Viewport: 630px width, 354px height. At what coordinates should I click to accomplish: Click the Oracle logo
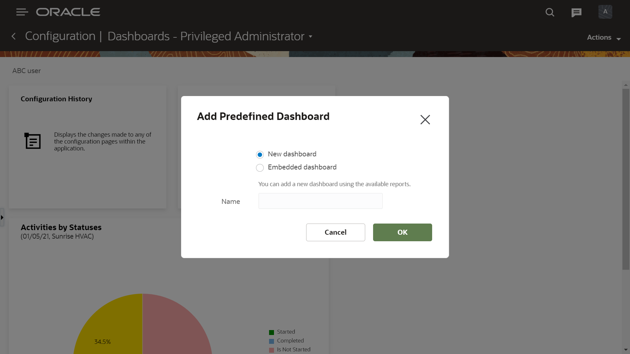pyautogui.click(x=68, y=12)
